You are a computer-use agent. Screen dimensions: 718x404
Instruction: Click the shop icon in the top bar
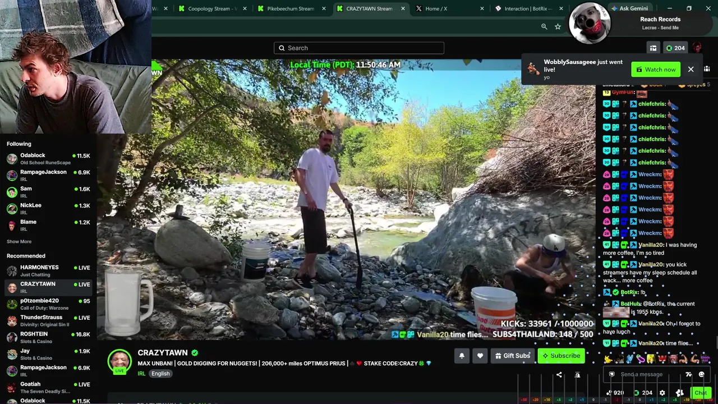click(x=653, y=48)
